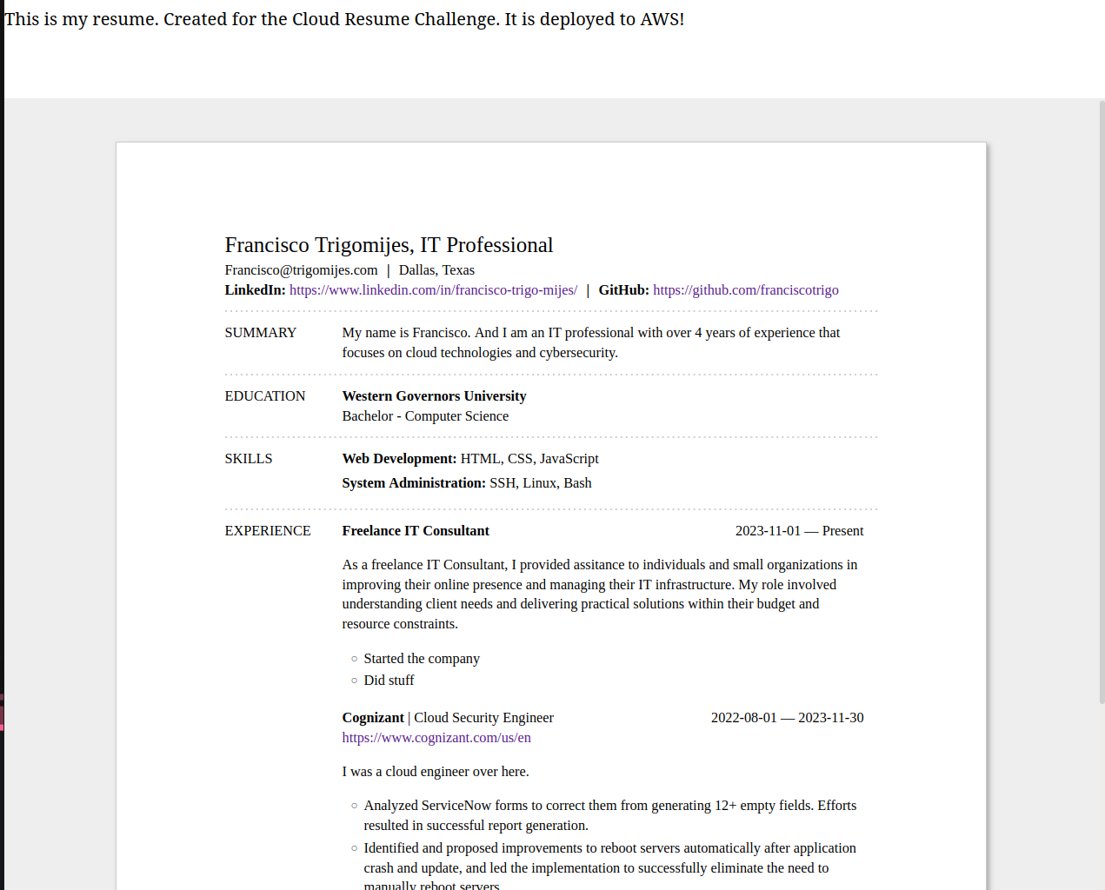This screenshot has height=890, width=1105.
Task: Click the EDUCATION section label
Action: [x=265, y=396]
